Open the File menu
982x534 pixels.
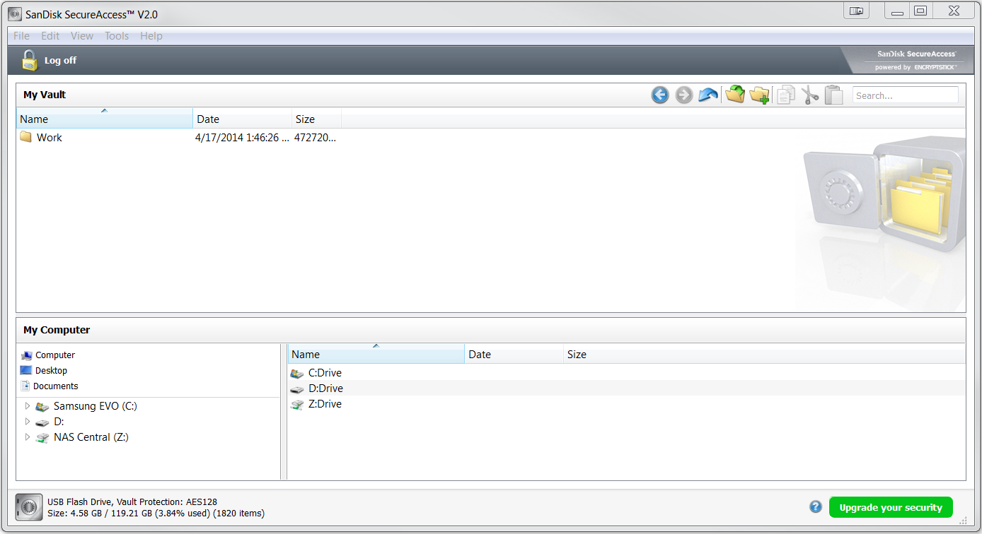click(21, 36)
